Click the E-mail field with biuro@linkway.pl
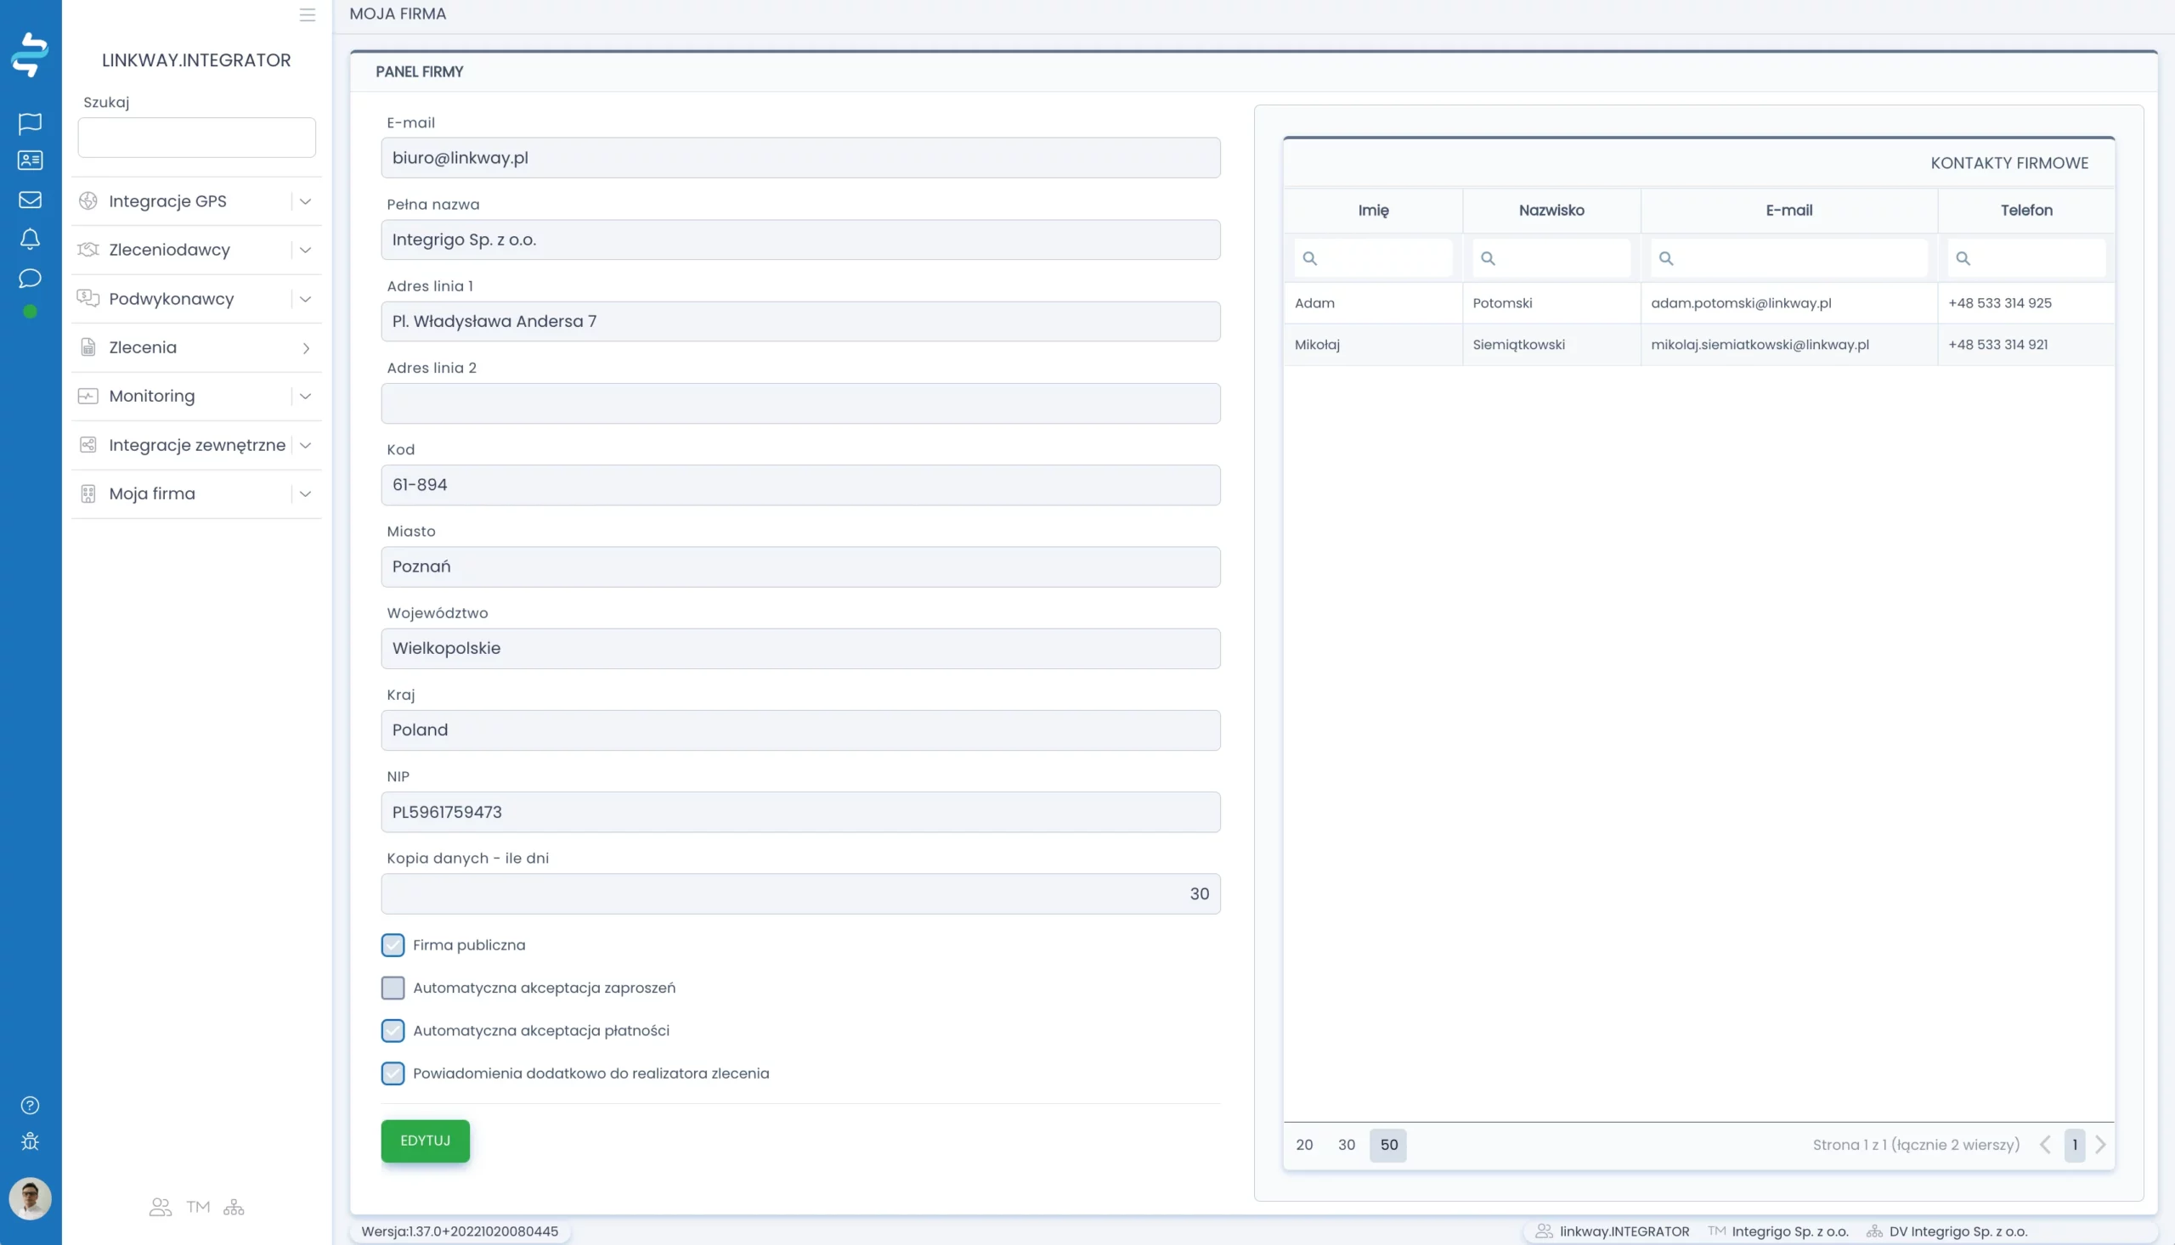 pyautogui.click(x=800, y=158)
